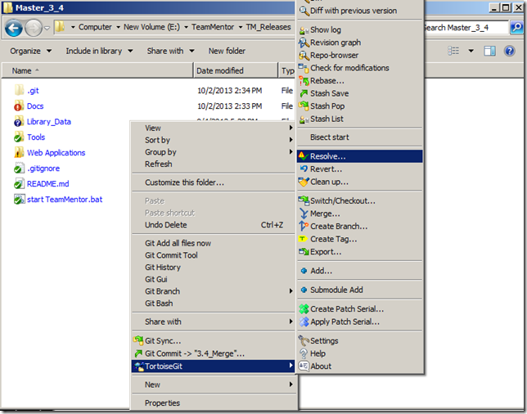The height and width of the screenshot is (414, 527).
Task: Select the README.md file
Action: pos(47,184)
